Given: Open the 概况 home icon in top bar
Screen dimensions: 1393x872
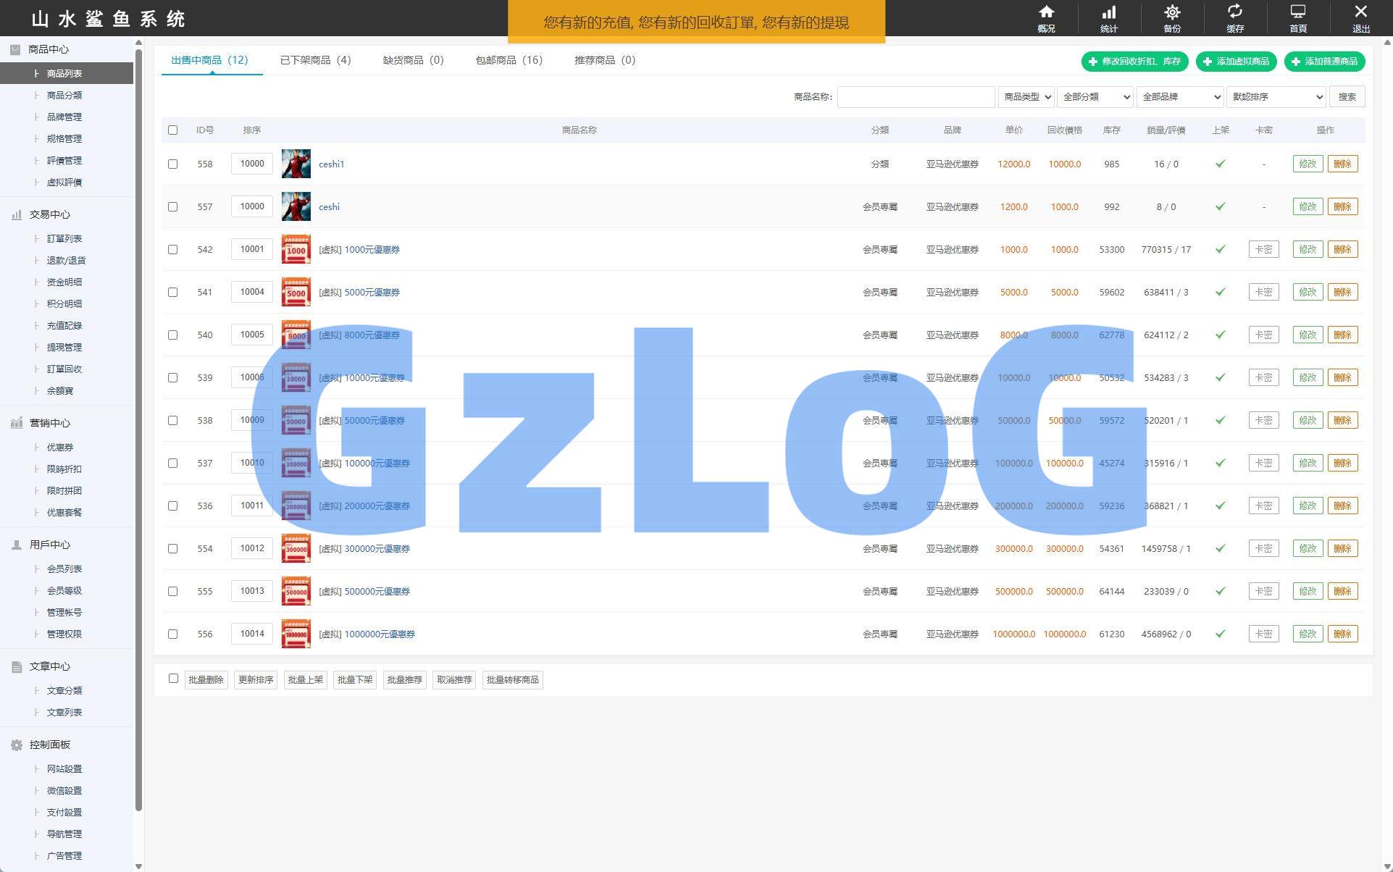Looking at the screenshot, I should [x=1046, y=12].
